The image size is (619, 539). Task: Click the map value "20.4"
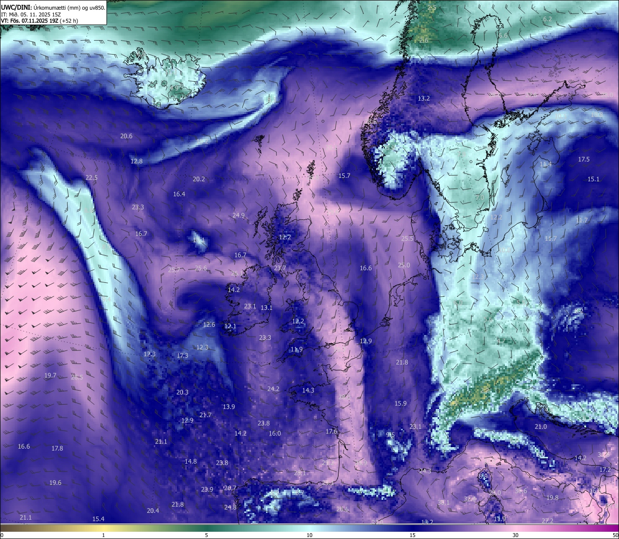153,510
